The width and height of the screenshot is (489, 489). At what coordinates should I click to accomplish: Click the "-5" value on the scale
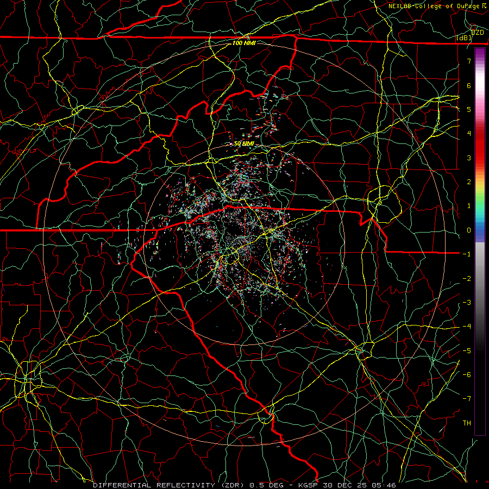point(467,351)
